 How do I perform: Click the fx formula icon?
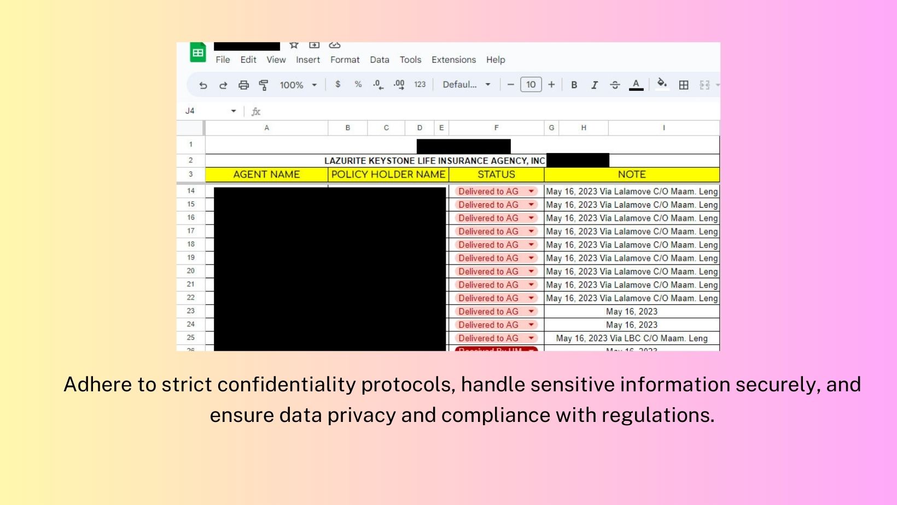(x=255, y=111)
